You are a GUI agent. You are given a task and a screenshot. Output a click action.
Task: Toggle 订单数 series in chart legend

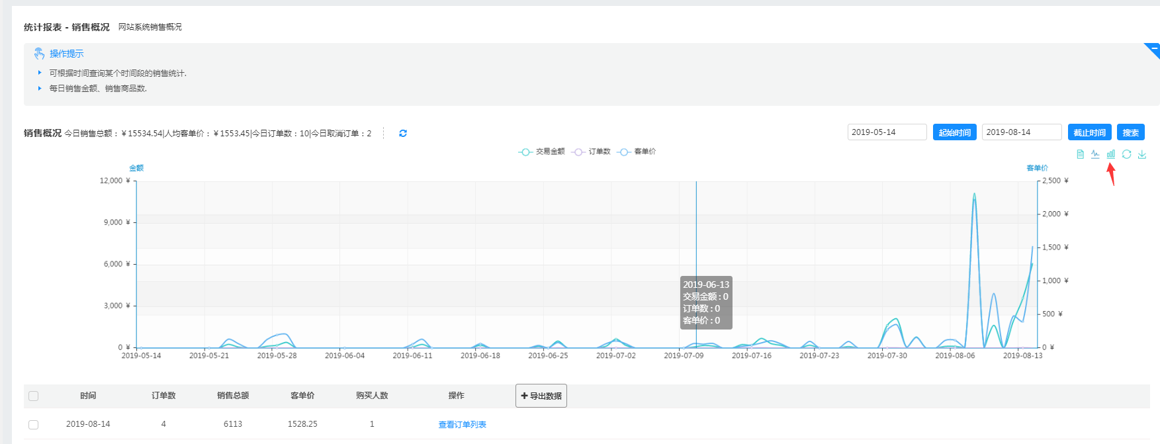coord(592,152)
